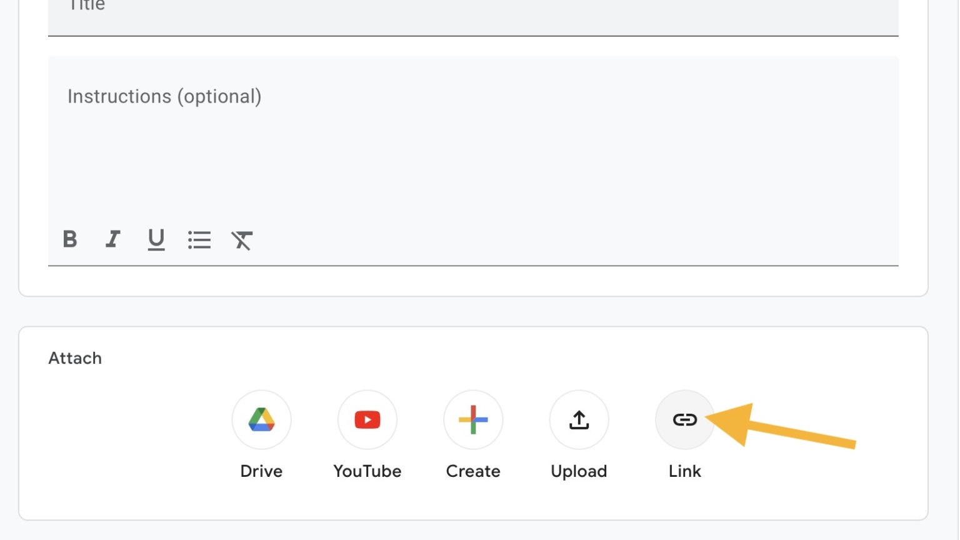This screenshot has width=960, height=540.
Task: Click the Drive label
Action: click(261, 471)
